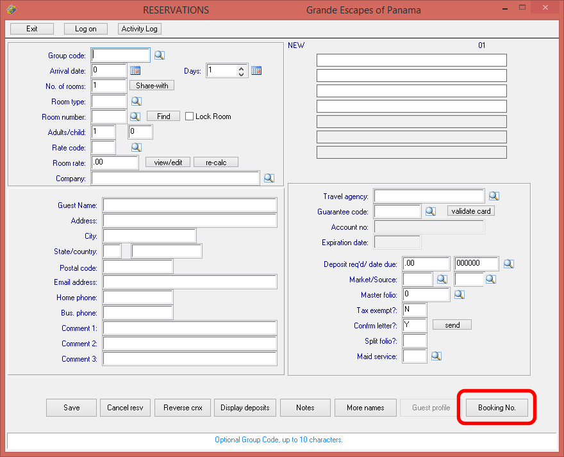Open the Days departure calendar picker
Screen dimensions: 564x457
(x=256, y=70)
